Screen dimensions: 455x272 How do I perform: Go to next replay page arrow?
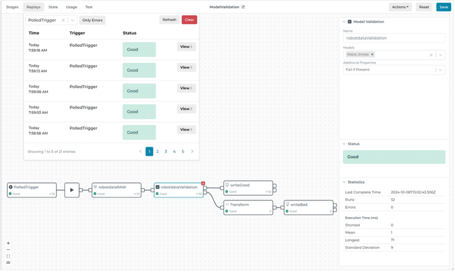192,151
